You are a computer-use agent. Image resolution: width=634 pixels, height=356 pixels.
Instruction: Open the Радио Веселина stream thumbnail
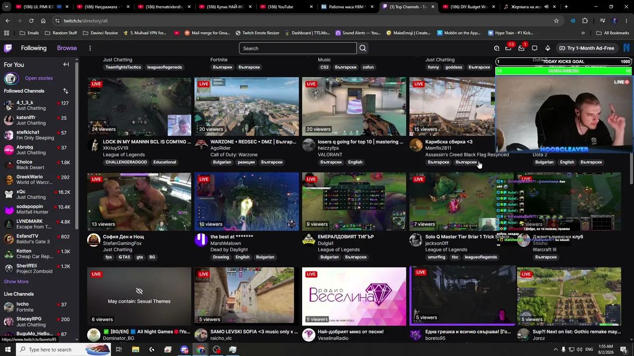[354, 296]
